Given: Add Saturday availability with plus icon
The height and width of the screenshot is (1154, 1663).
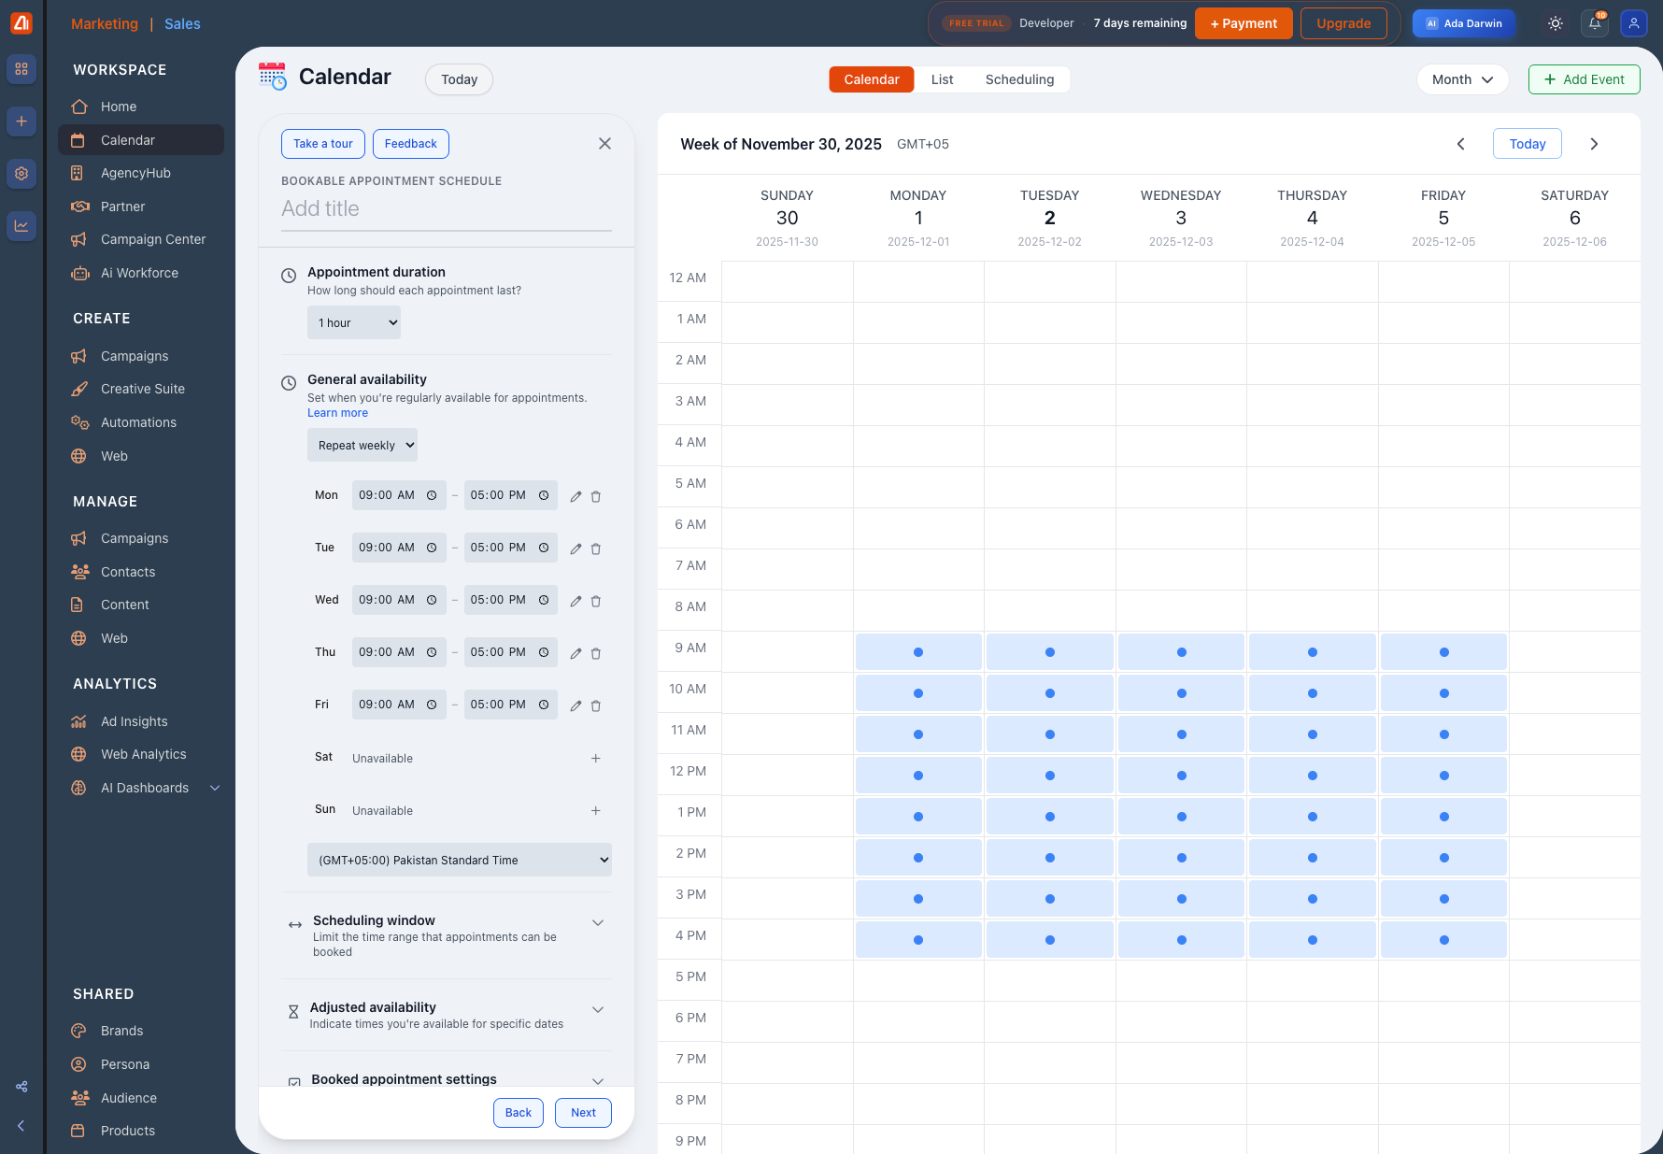Looking at the screenshot, I should 596,758.
